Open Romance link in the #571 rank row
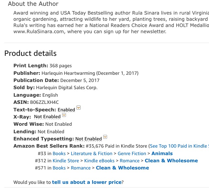The image size is (209, 192). [x=81, y=168]
